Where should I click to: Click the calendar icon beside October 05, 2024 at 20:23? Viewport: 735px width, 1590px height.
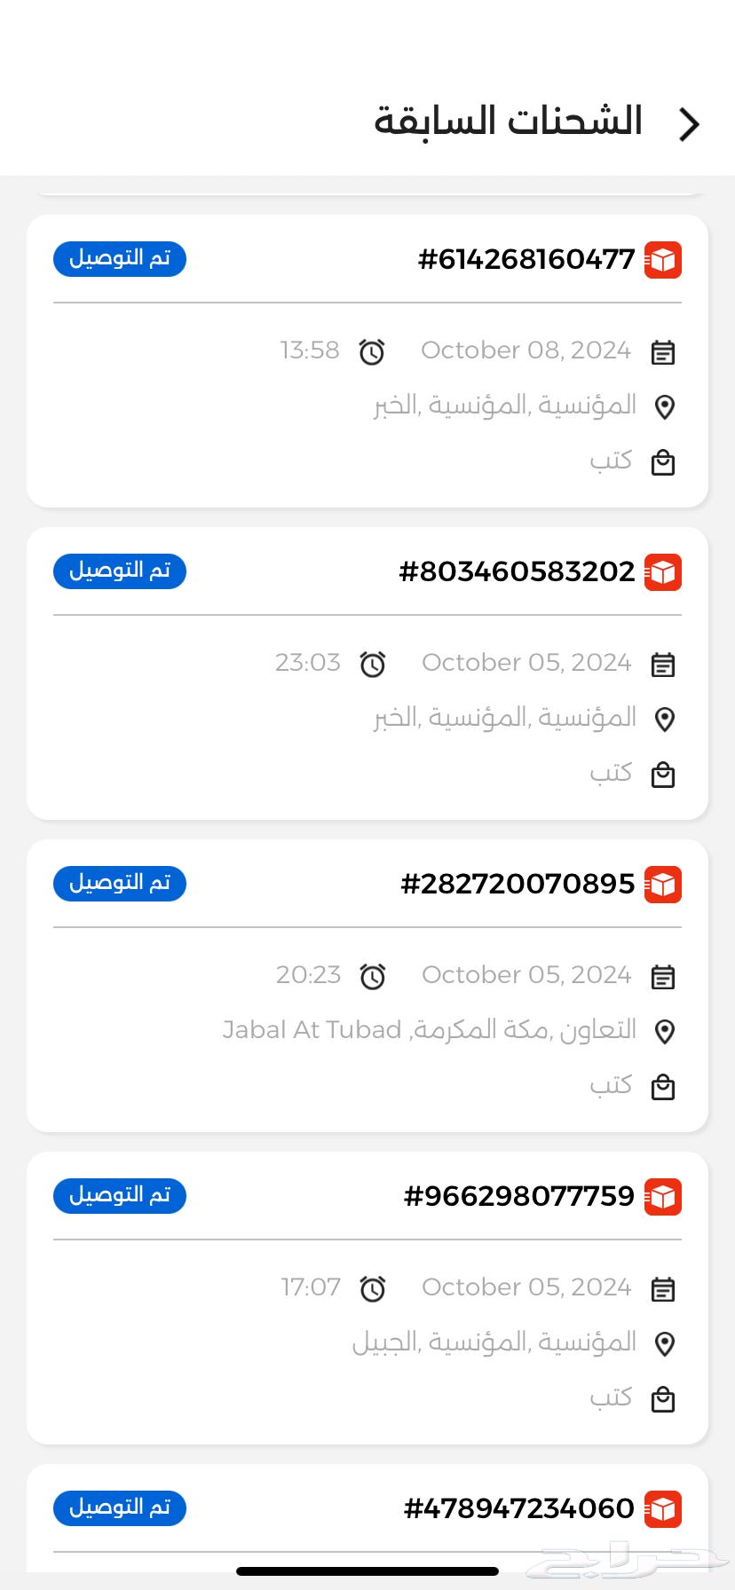pos(663,975)
